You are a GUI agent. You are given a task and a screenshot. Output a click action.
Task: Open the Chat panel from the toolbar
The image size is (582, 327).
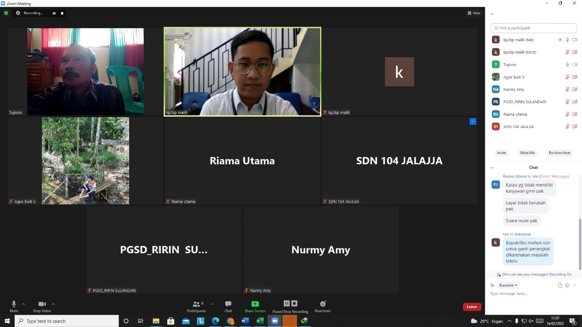[x=228, y=306]
